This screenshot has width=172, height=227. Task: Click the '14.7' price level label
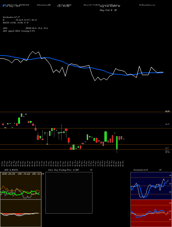click(x=166, y=148)
